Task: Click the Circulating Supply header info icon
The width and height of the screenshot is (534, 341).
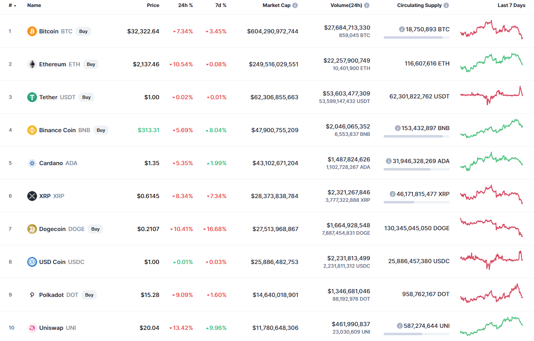Action: 446,6
